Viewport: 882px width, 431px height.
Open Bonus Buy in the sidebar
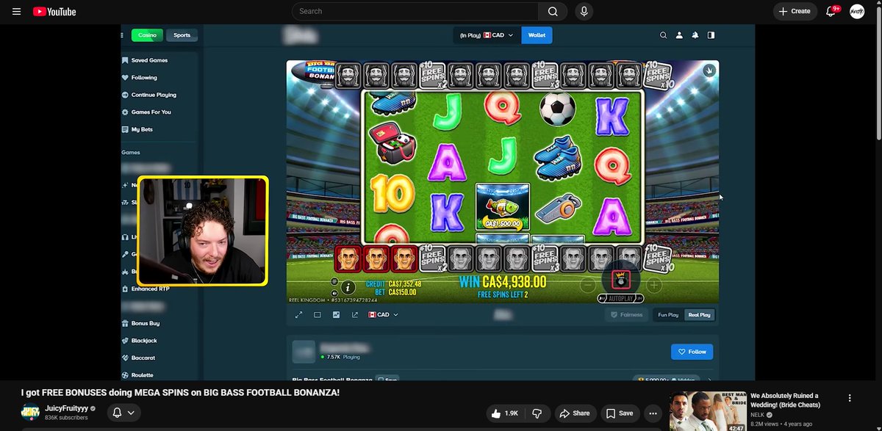pos(140,323)
